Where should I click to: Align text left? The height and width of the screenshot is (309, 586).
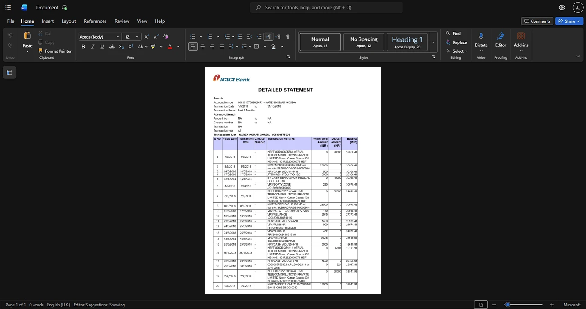point(193,46)
